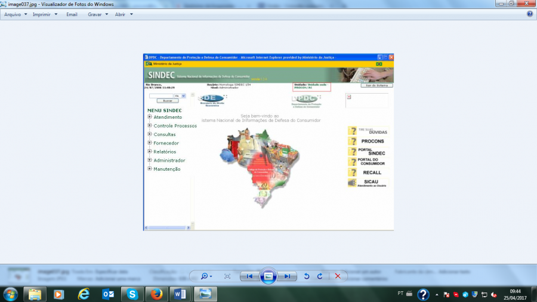Open the Photo Viewer help icon
Screen dimensions: 537x302
(529, 14)
